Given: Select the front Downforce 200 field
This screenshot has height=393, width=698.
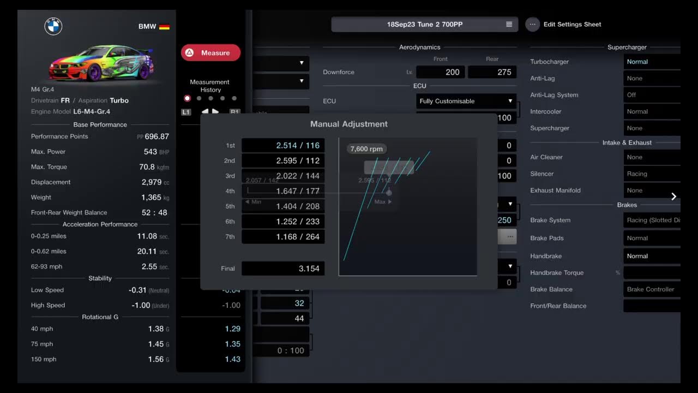Looking at the screenshot, I should (441, 72).
